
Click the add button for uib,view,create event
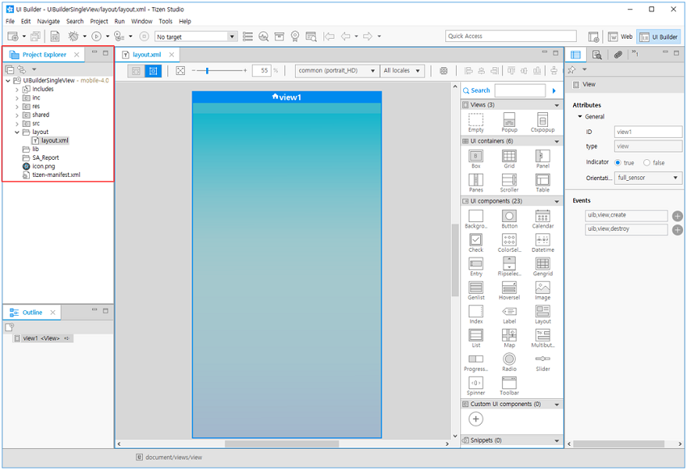677,216
